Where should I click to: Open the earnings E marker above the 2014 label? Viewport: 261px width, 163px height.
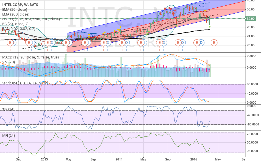click(x=122, y=43)
